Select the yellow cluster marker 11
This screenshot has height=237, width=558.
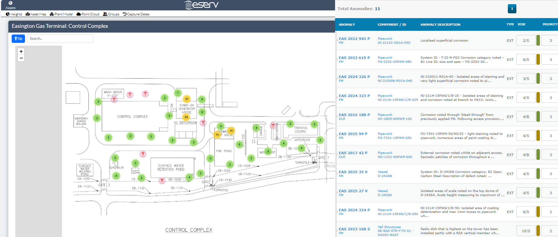pos(217,135)
